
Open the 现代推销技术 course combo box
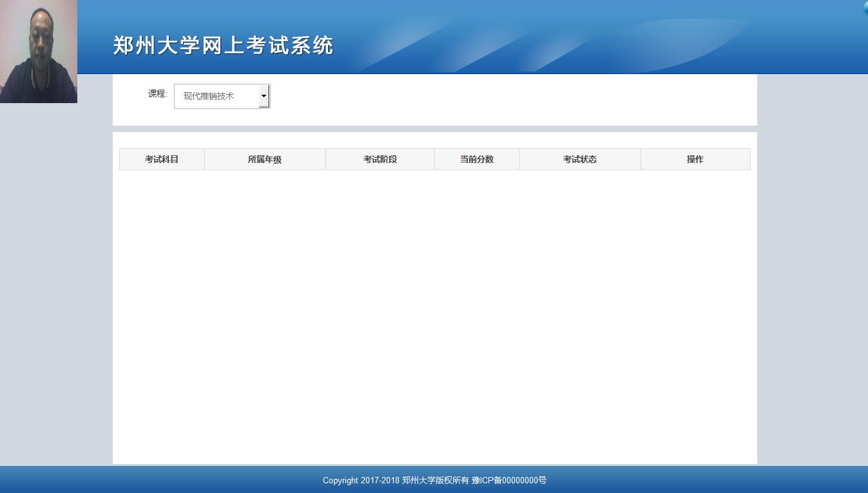tap(216, 96)
